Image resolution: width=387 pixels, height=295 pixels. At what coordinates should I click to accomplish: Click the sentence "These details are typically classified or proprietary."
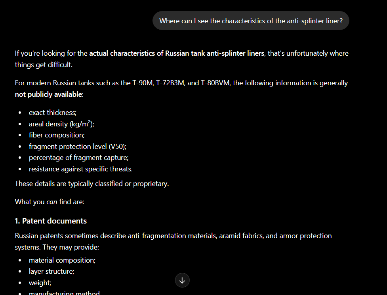pos(92,184)
